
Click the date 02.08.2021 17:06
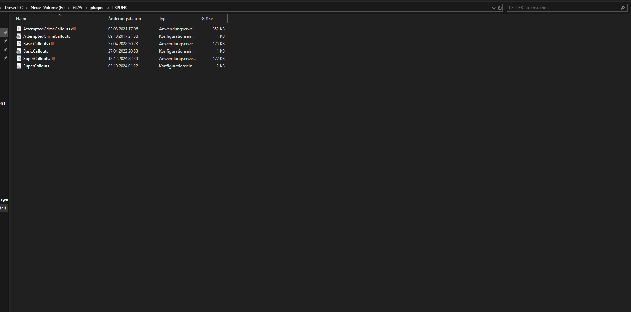[123, 29]
